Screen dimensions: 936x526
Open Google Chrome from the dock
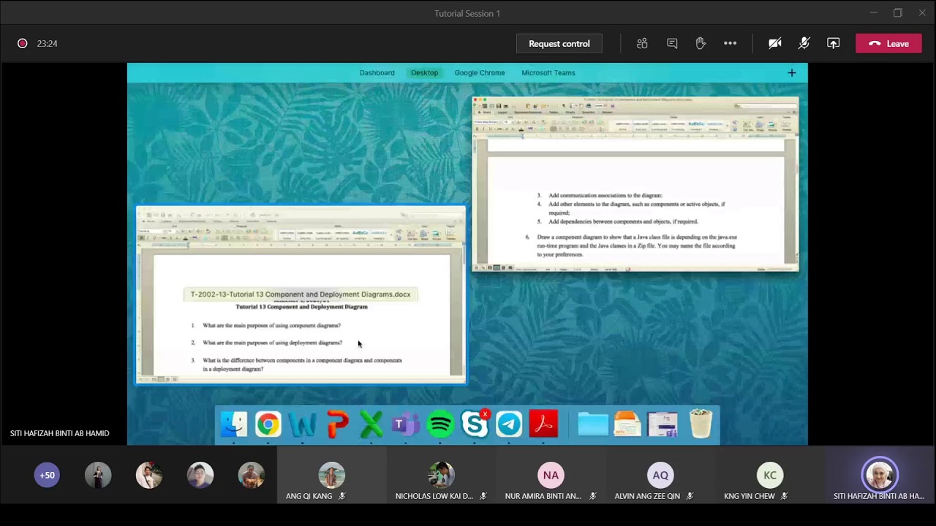coord(268,424)
